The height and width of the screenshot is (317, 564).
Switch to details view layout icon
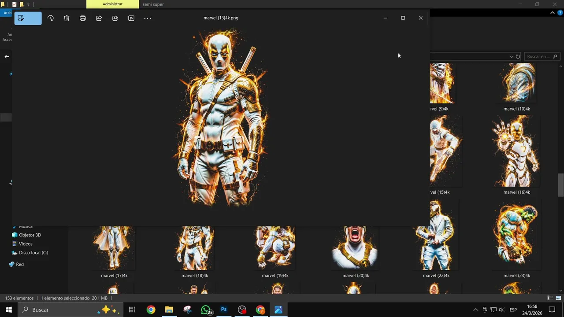[x=550, y=298]
